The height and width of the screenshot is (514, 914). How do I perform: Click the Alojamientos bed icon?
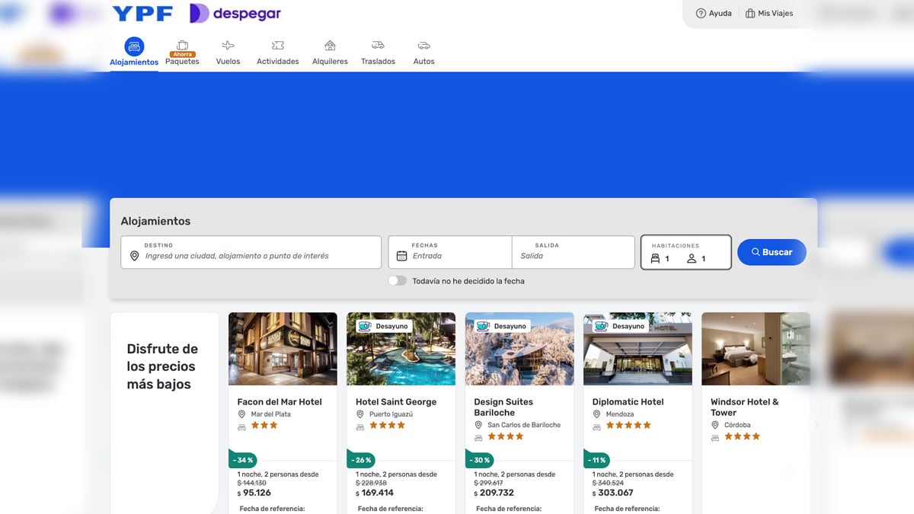point(134,46)
